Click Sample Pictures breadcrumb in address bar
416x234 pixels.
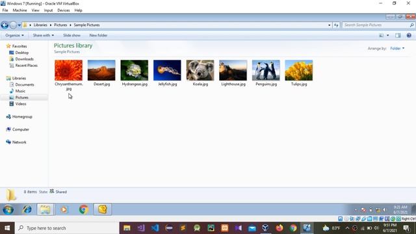click(86, 25)
